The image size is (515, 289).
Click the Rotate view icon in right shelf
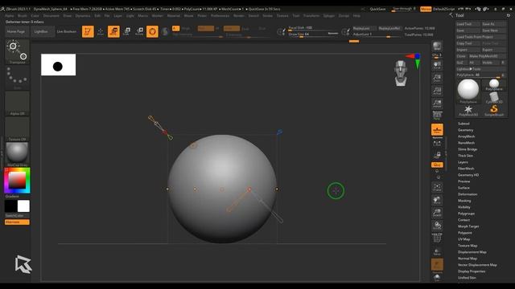coord(437,226)
